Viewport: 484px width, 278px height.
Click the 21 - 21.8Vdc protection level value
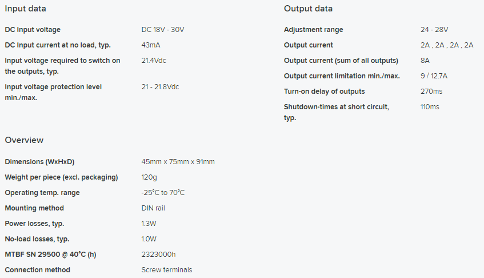160,87
